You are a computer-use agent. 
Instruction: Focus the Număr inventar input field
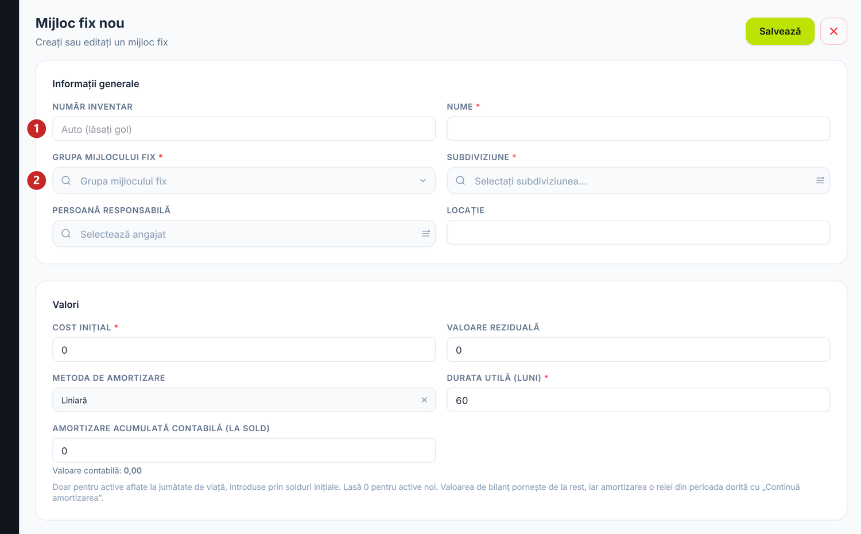244,129
